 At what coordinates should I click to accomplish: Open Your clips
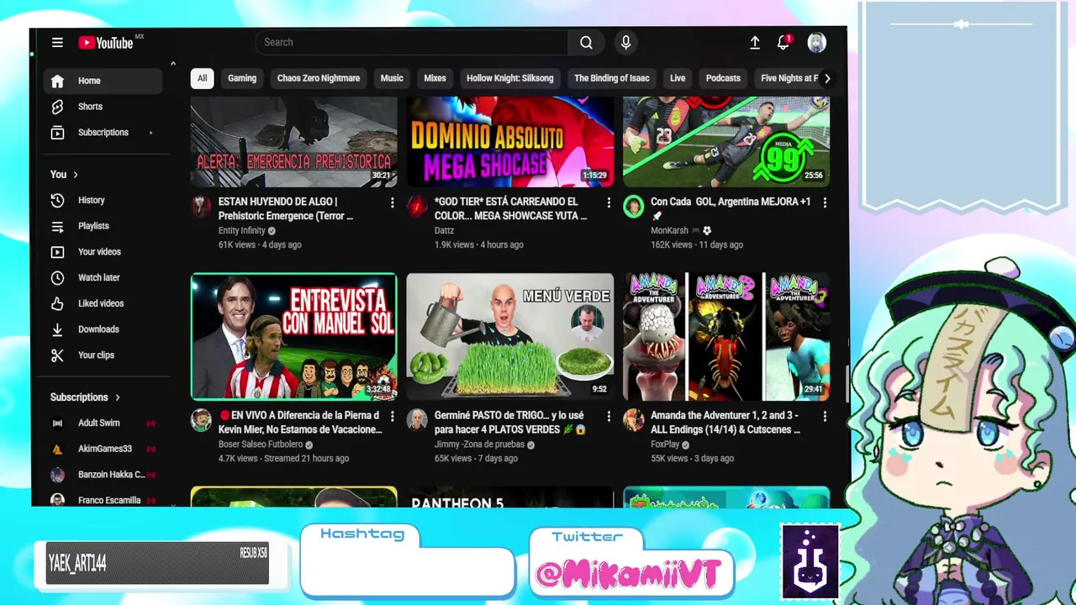click(x=103, y=355)
